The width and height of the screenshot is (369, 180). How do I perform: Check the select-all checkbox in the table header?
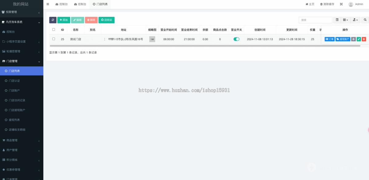point(54,29)
